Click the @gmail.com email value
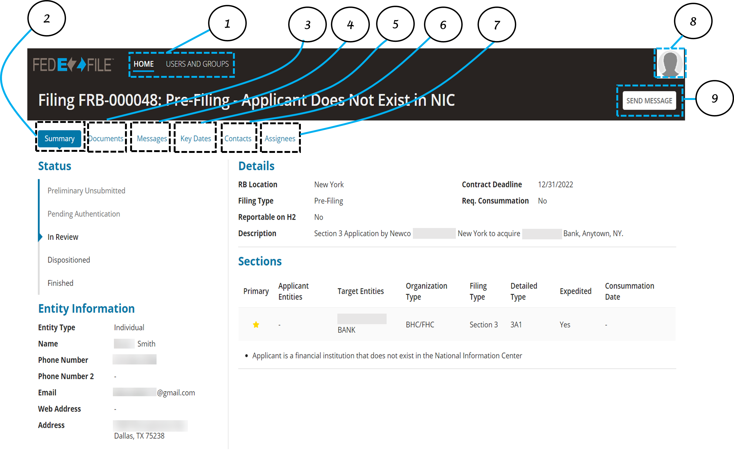Screen dimensions: 734x463 click(x=176, y=393)
